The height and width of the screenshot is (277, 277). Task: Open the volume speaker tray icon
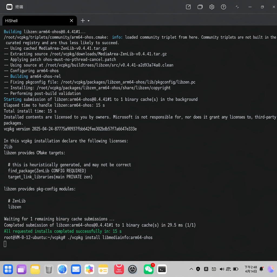222,269
